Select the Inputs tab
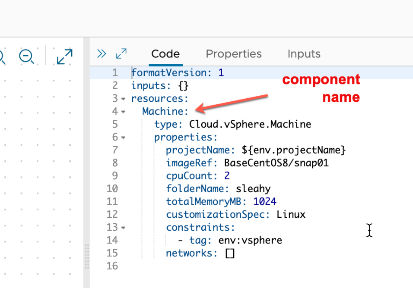This screenshot has height=288, width=413. click(x=304, y=54)
